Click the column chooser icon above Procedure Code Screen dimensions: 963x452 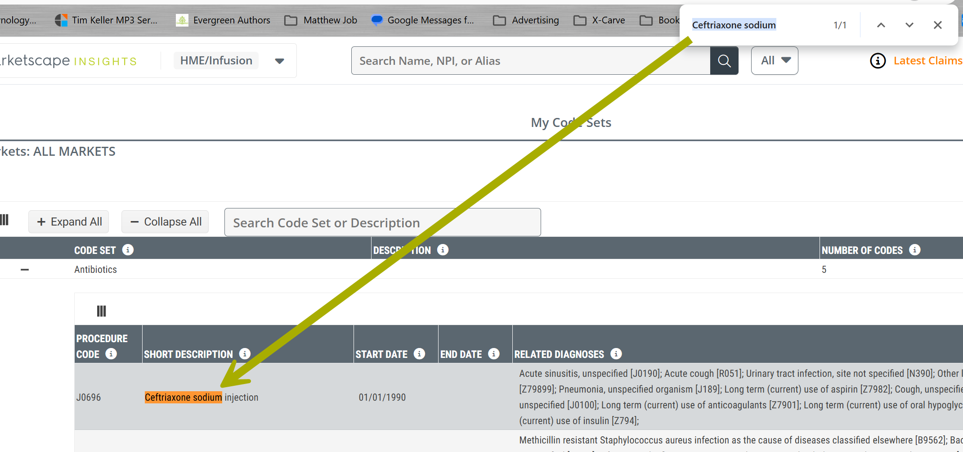101,311
